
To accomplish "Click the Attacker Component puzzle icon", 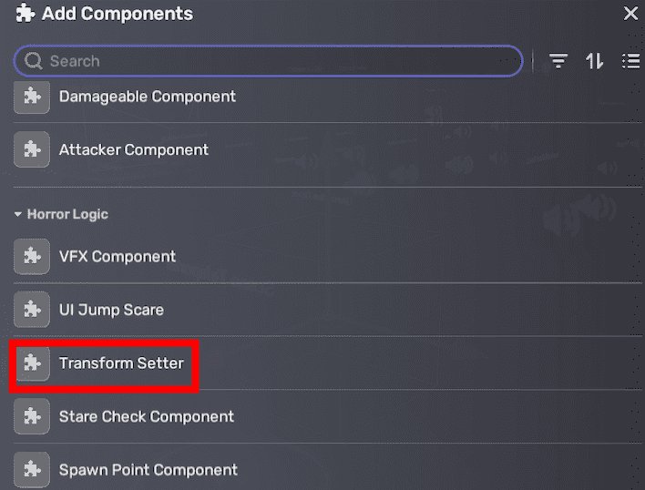I will 32,149.
